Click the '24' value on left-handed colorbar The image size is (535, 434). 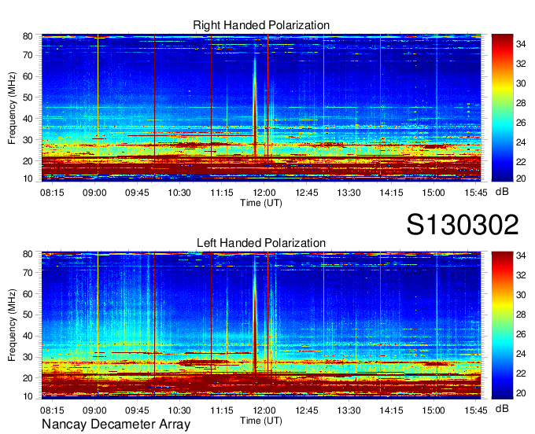[x=521, y=354]
